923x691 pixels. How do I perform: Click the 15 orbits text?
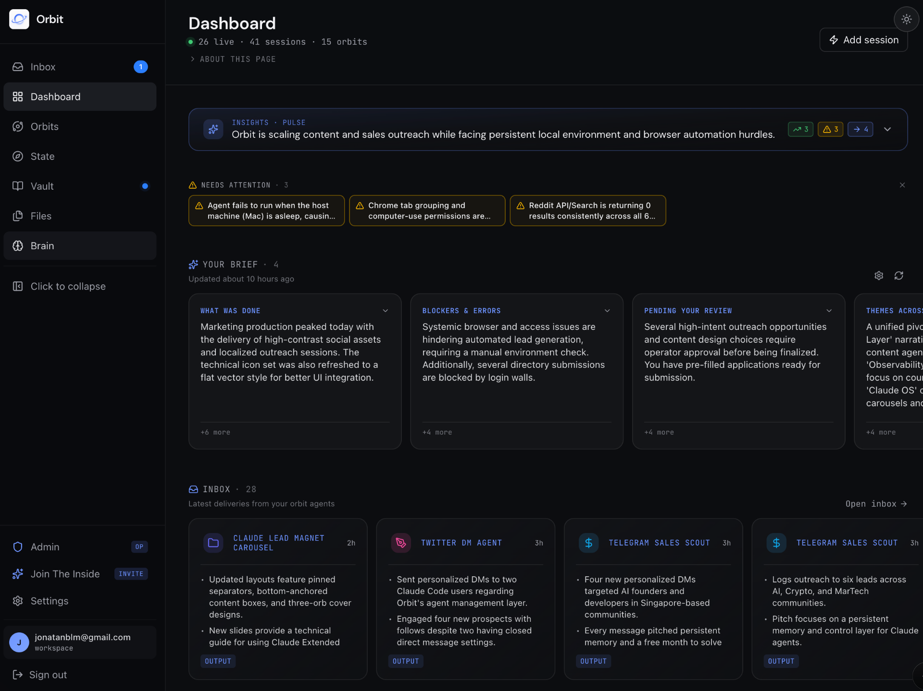(x=344, y=42)
